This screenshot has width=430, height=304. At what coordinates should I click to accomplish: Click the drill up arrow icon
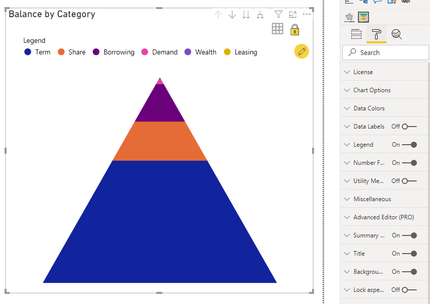(x=218, y=15)
